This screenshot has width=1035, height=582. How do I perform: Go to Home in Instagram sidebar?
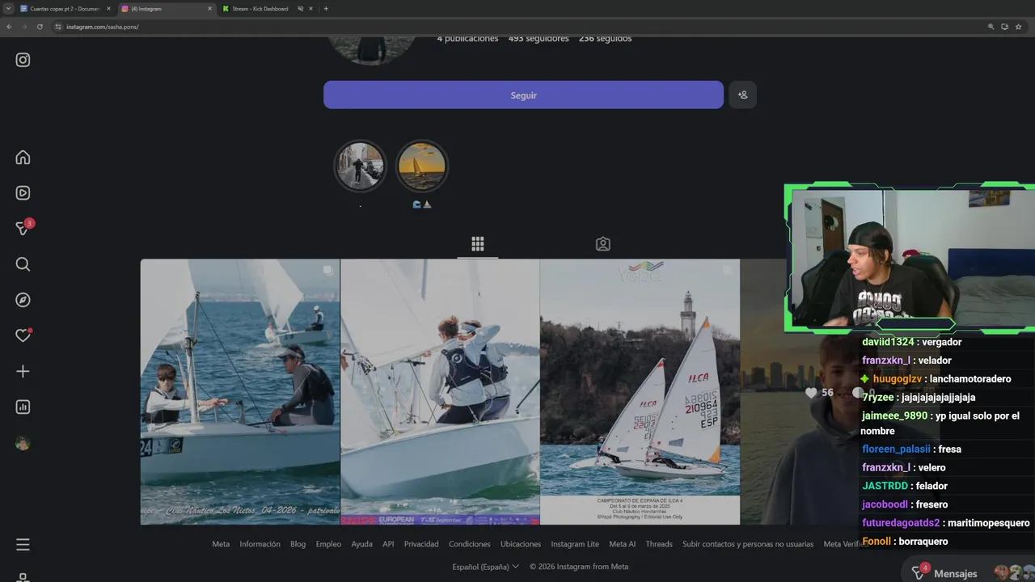[23, 157]
